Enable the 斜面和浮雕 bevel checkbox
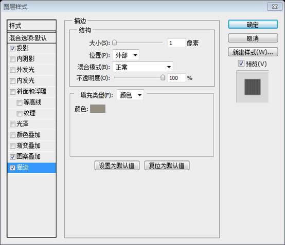Screen dimensions: 285x245 [12, 92]
